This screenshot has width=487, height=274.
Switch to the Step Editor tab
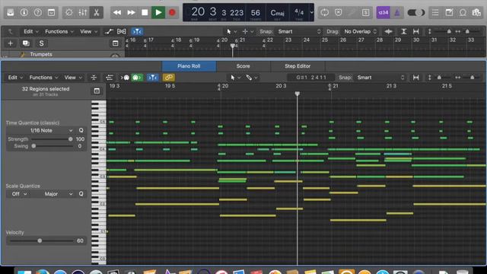[298, 66]
